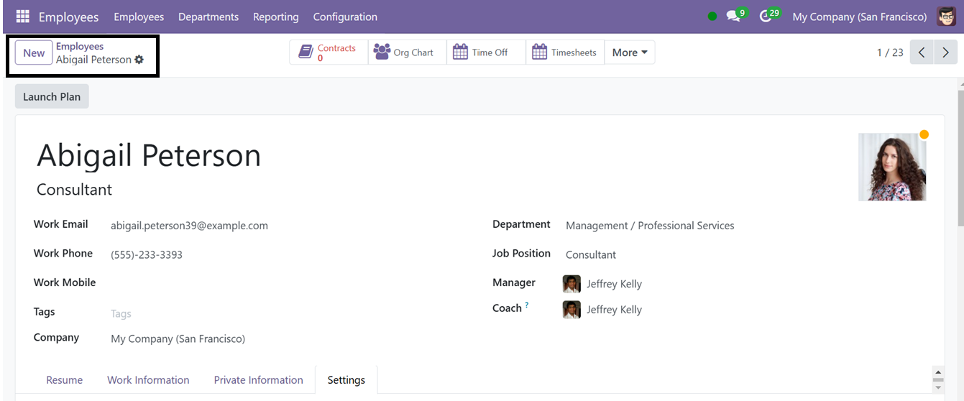Open the apps grid menu icon
964x401 pixels.
23,16
